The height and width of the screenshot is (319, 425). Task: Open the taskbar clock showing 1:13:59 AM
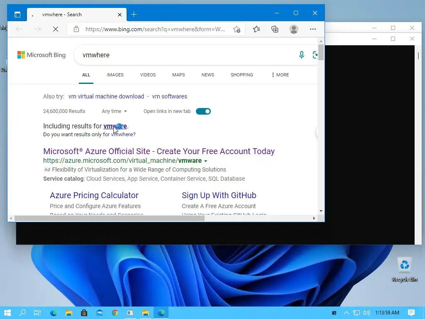pos(387,313)
